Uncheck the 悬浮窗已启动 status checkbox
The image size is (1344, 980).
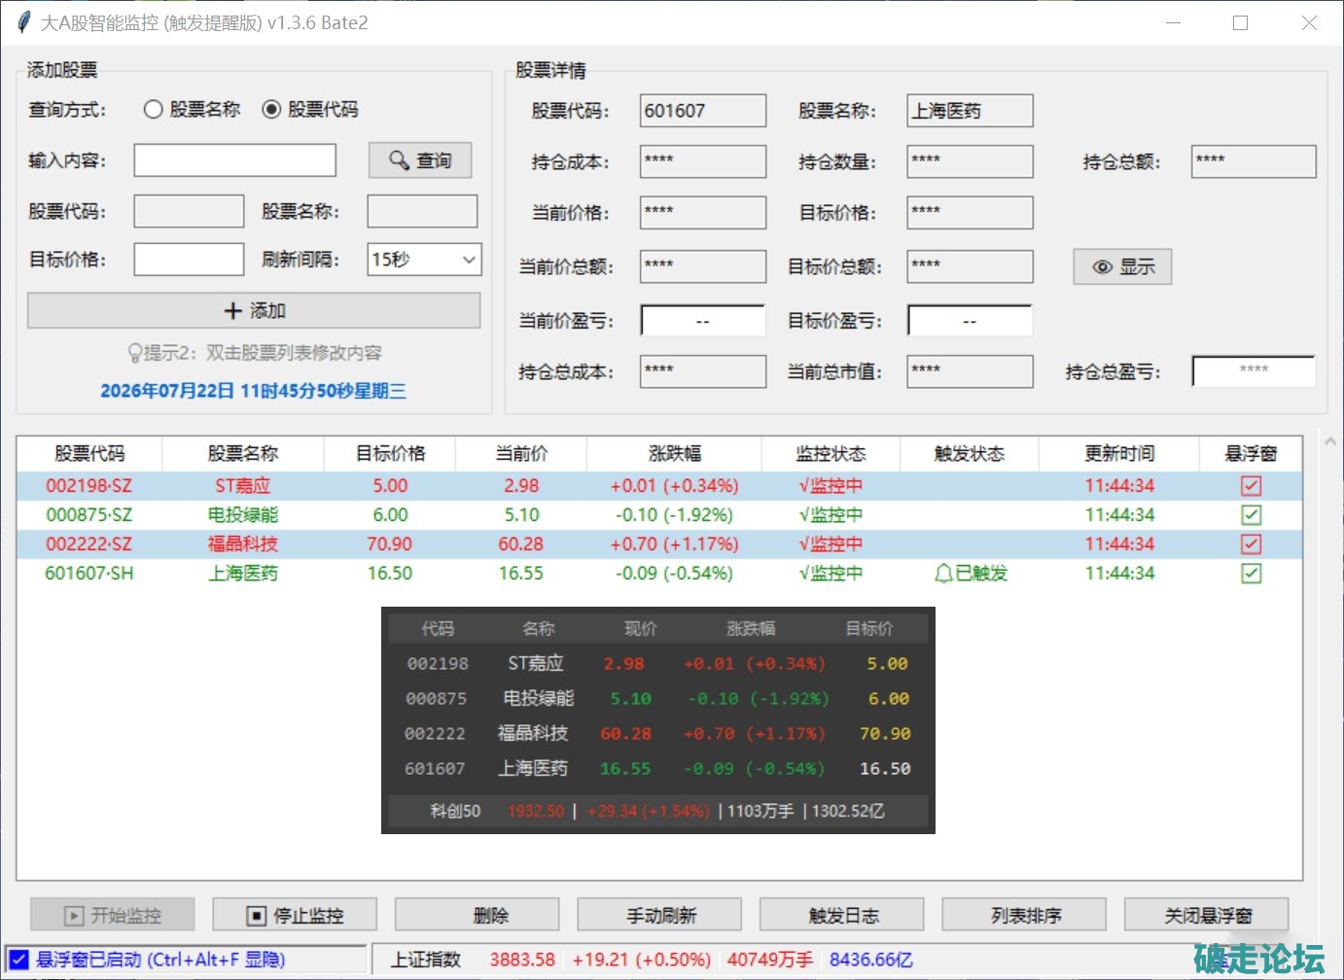(18, 960)
